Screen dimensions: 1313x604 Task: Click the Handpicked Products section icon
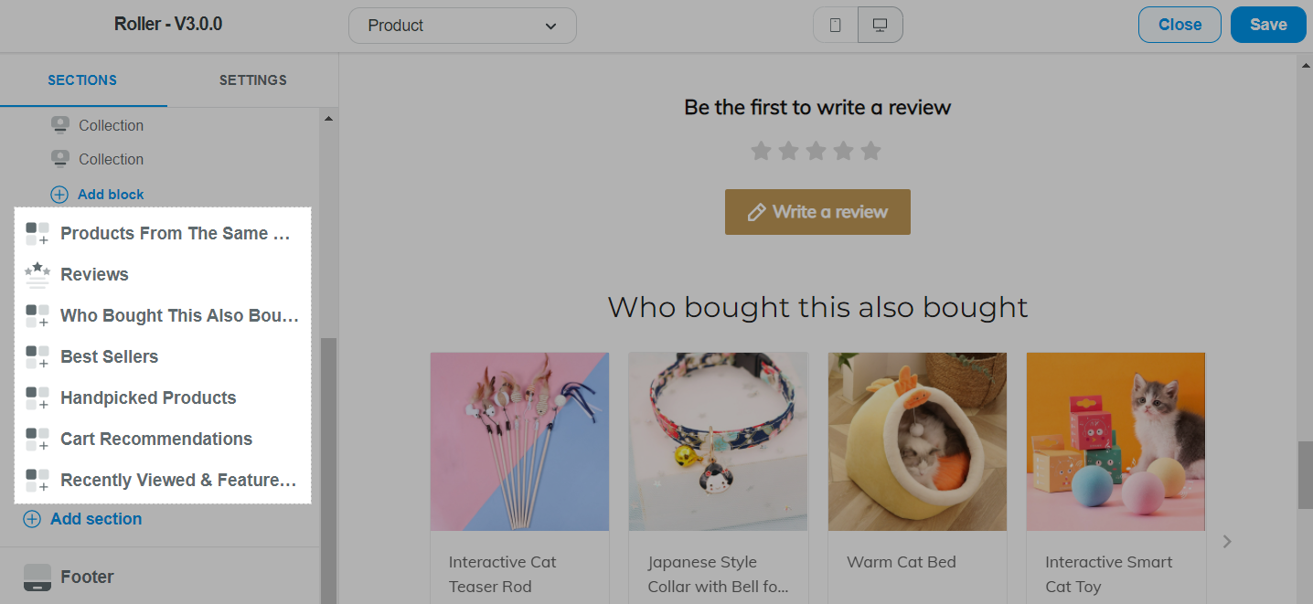coord(37,397)
